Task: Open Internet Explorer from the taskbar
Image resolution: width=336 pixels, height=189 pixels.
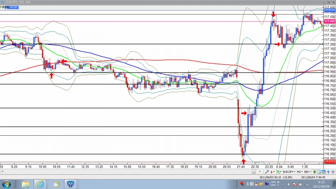Action: pyautogui.click(x=40, y=184)
